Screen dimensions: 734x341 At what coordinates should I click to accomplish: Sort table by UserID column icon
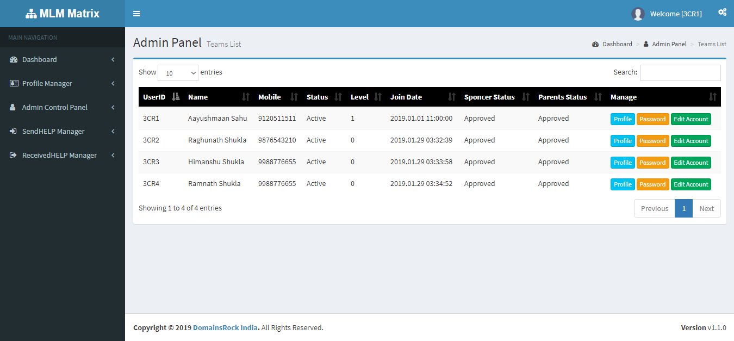click(175, 97)
